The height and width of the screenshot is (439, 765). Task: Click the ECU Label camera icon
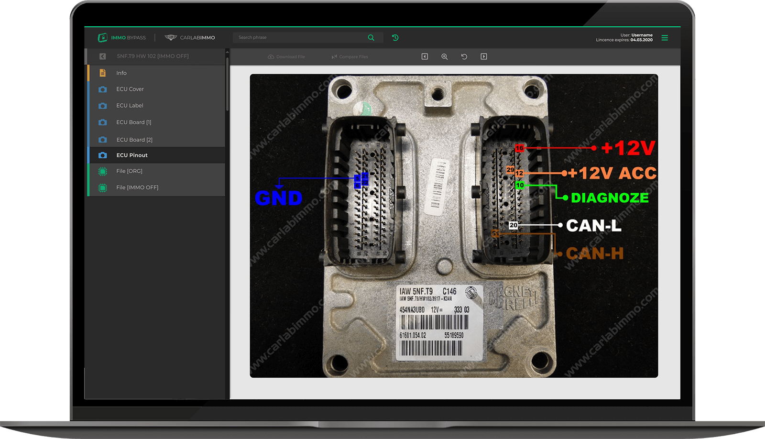click(x=102, y=106)
